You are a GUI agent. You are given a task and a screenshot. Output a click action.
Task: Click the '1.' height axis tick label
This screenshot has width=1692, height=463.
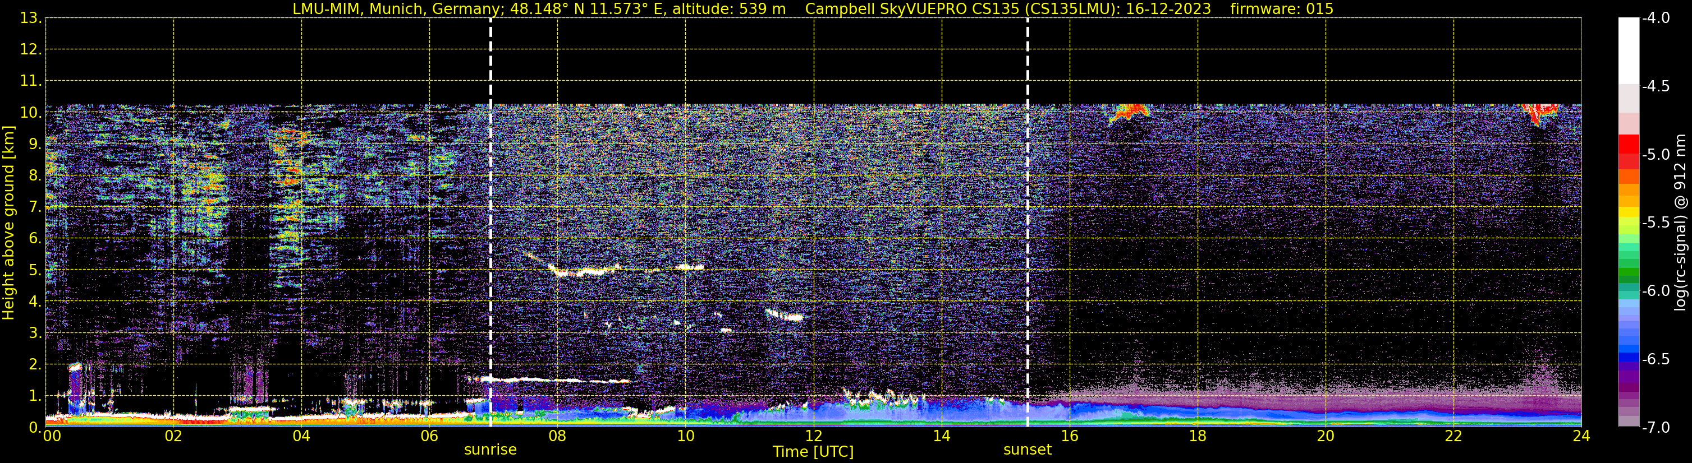pos(35,396)
